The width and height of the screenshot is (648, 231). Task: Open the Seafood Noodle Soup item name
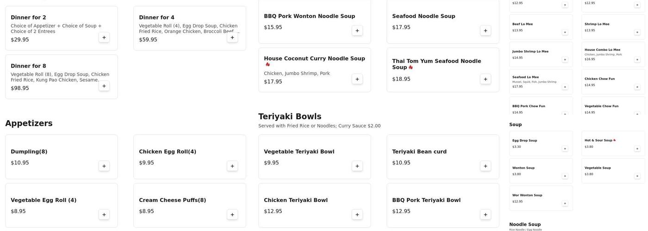424,16
